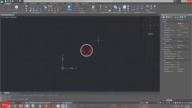The height and width of the screenshot is (108, 192).
Task: Toggle ШТРИХОВКА display in status bar
Action: click(x=68, y=103)
